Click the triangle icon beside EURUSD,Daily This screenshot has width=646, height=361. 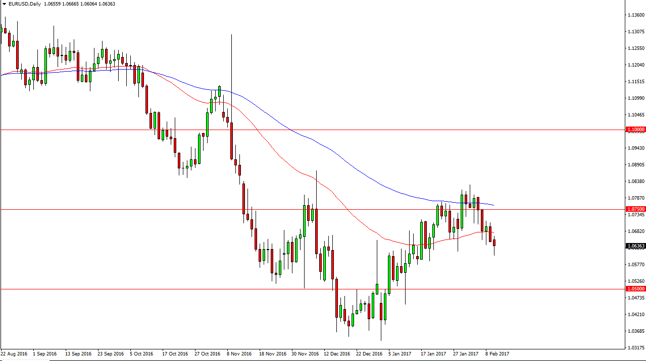4,4
